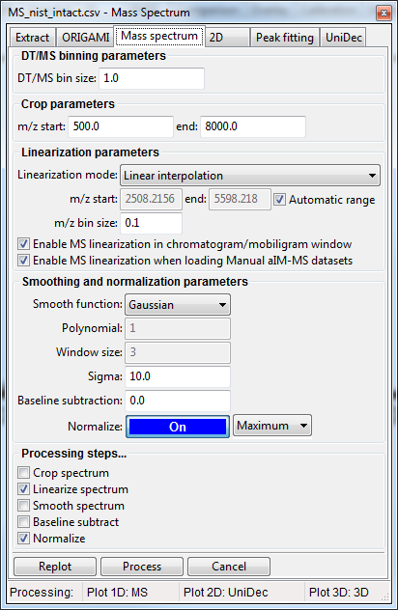This screenshot has height=610, width=398.
Task: Open the Smooth function Gaussian dropdown
Action: tap(178, 305)
